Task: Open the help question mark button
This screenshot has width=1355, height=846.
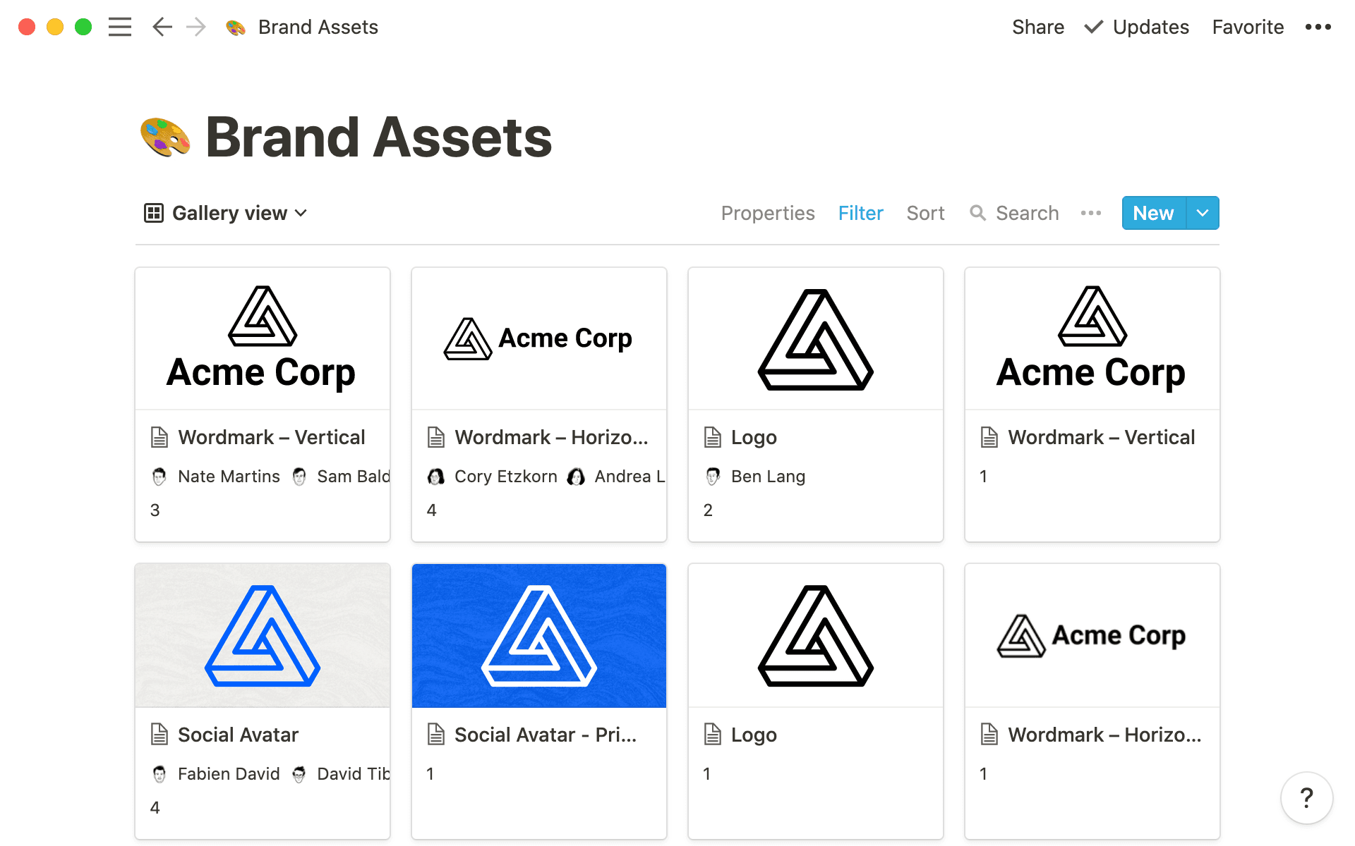Action: (1306, 798)
